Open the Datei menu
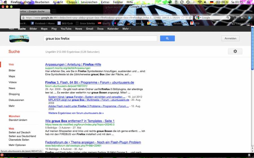Image resolution: width=254 pixels, height=158 pixels. point(28,2)
